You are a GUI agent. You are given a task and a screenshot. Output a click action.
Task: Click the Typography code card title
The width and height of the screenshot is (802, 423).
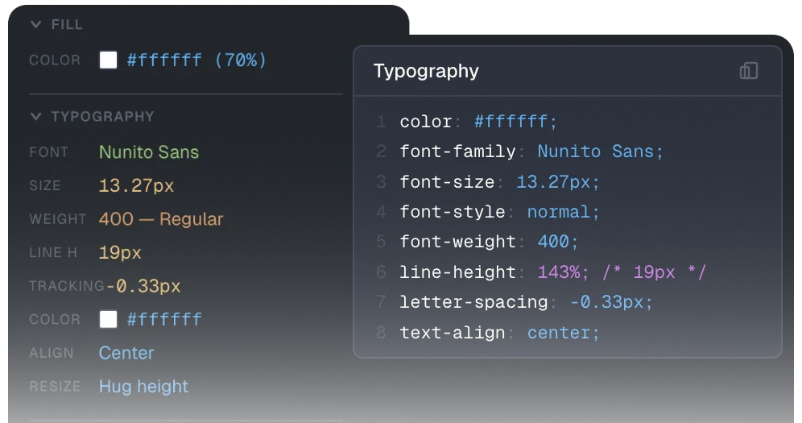tap(426, 71)
